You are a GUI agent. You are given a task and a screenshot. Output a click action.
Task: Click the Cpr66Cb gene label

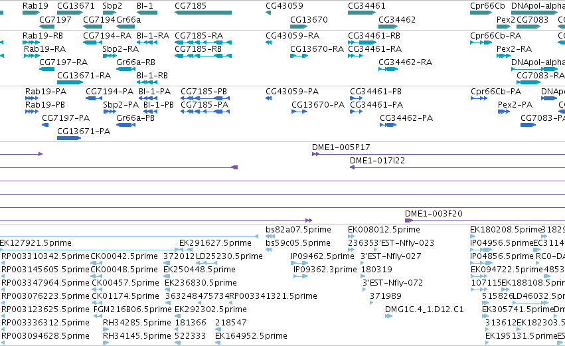[487, 6]
